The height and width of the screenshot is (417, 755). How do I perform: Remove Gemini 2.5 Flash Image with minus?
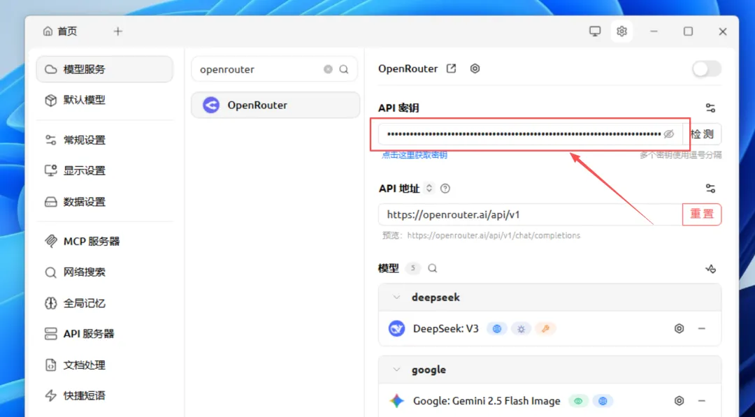[702, 401]
